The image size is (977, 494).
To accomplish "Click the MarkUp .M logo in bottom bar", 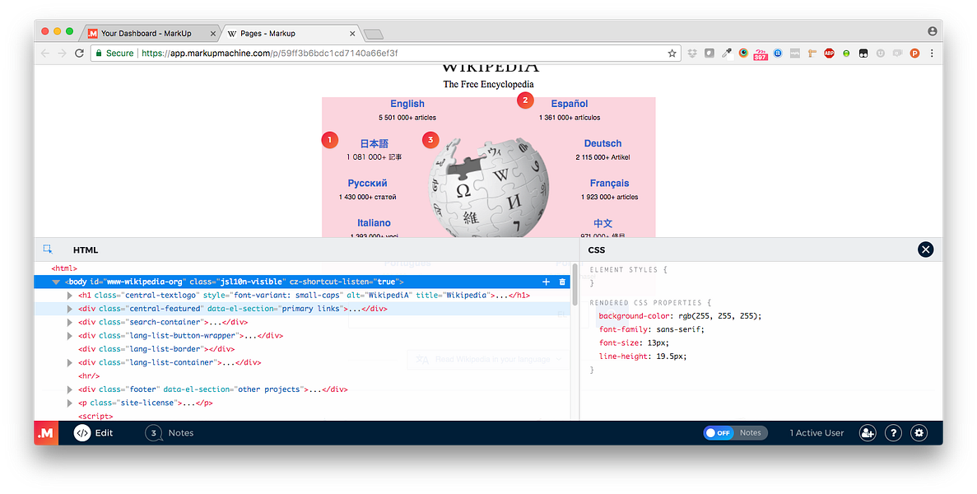I will coord(45,433).
